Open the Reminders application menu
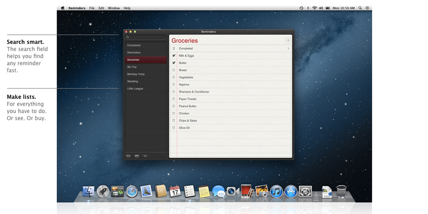Viewport: 428px width, 214px height. tap(77, 8)
